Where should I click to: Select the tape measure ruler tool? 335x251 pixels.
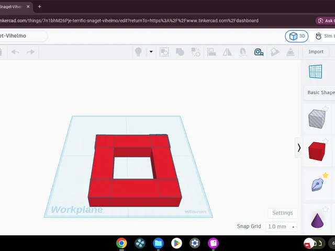(259, 52)
